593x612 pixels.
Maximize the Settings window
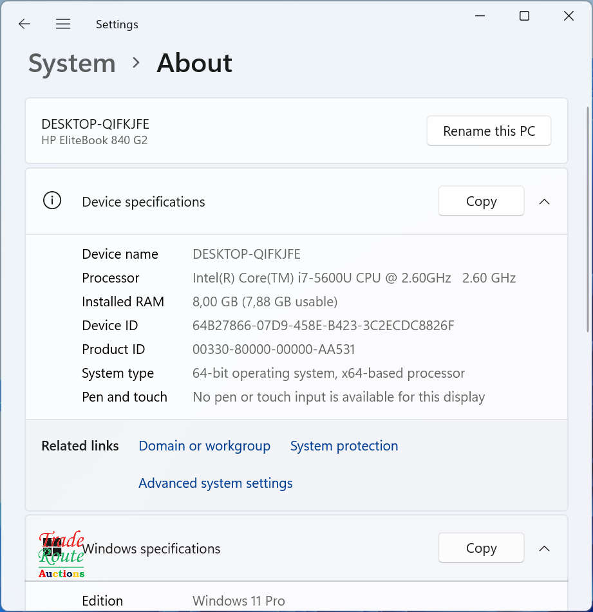coord(524,16)
